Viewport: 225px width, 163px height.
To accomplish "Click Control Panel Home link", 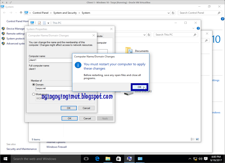I will [x=18, y=21].
